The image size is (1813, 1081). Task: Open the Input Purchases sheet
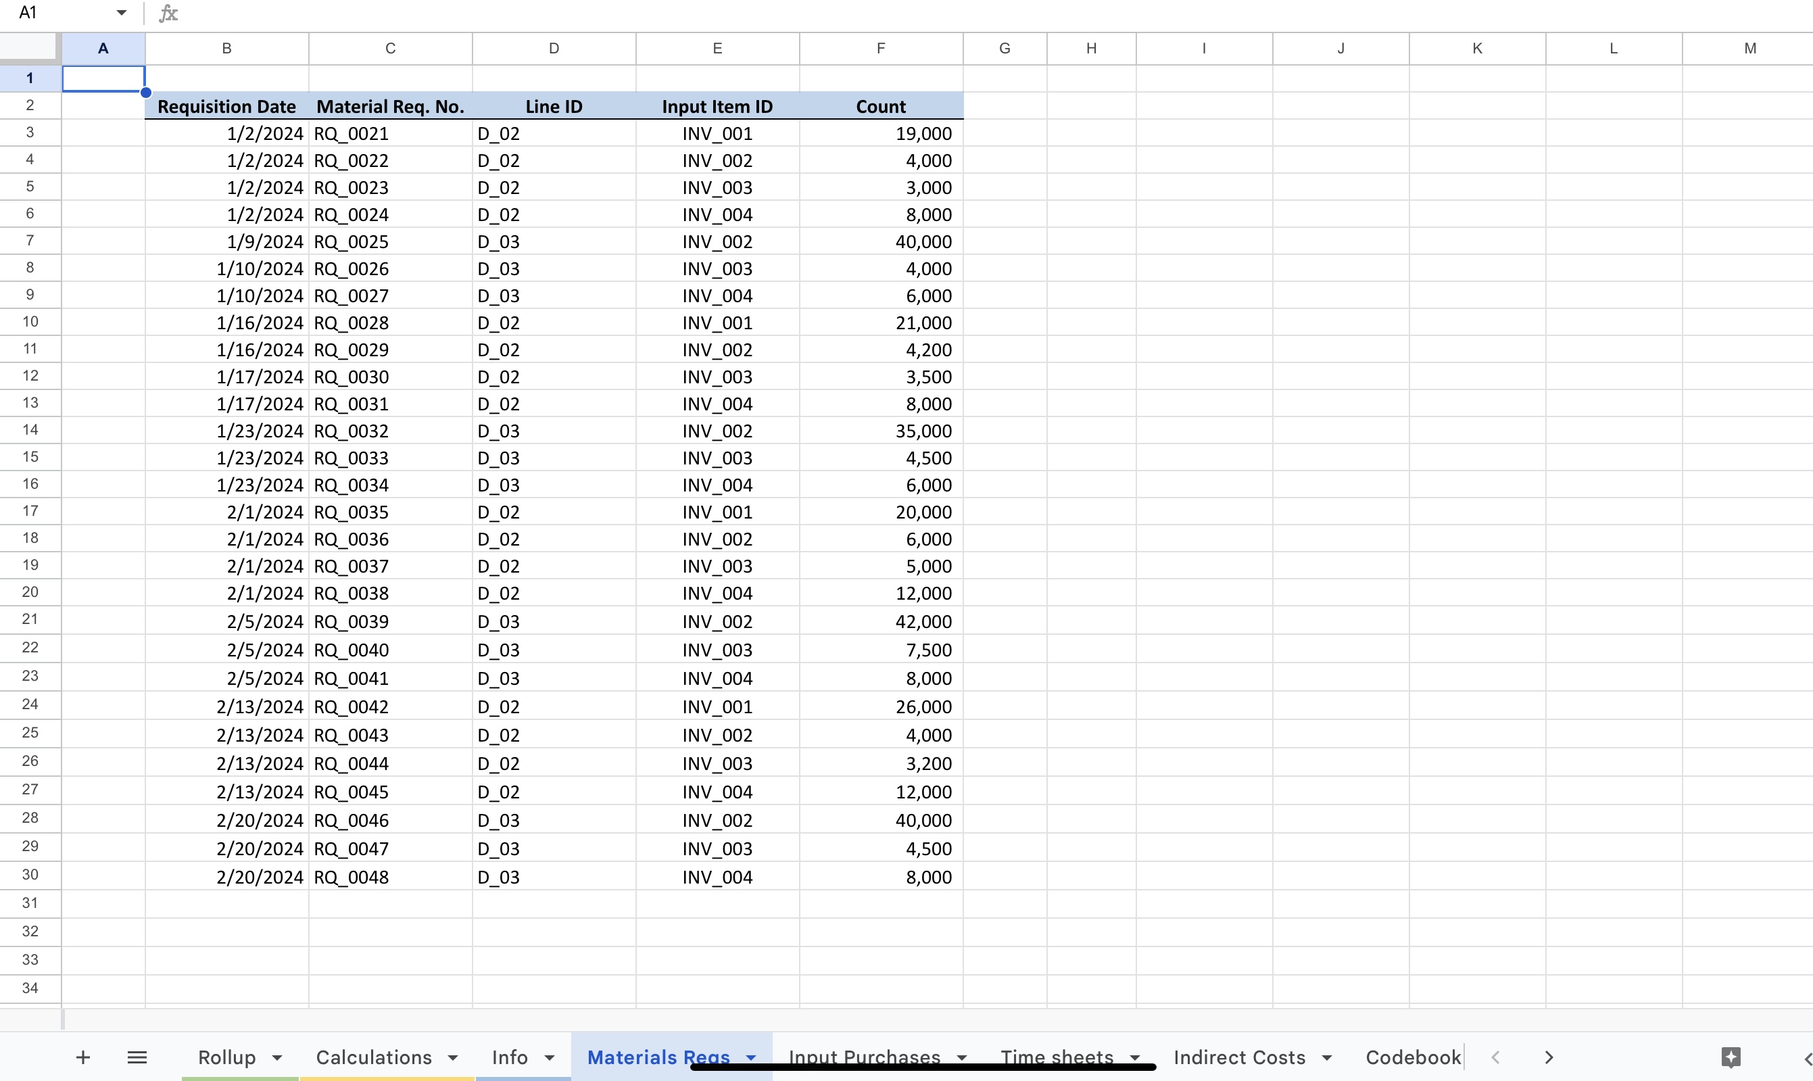(864, 1057)
